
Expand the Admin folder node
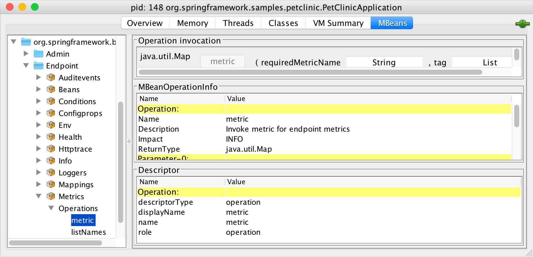click(x=26, y=54)
